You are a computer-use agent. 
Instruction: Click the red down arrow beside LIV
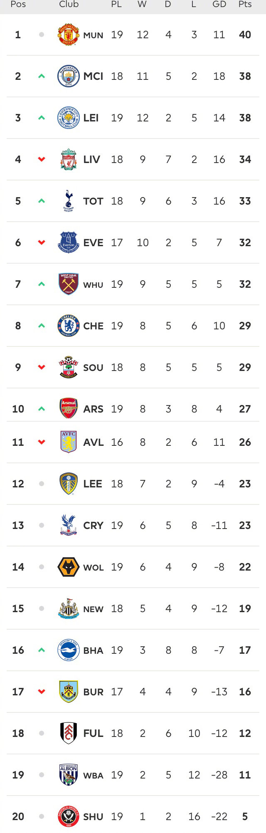pos(41,159)
